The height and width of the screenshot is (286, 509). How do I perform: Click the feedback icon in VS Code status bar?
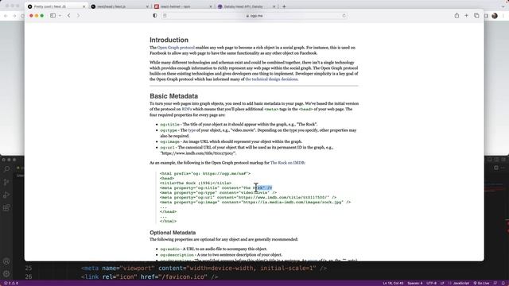495,283
